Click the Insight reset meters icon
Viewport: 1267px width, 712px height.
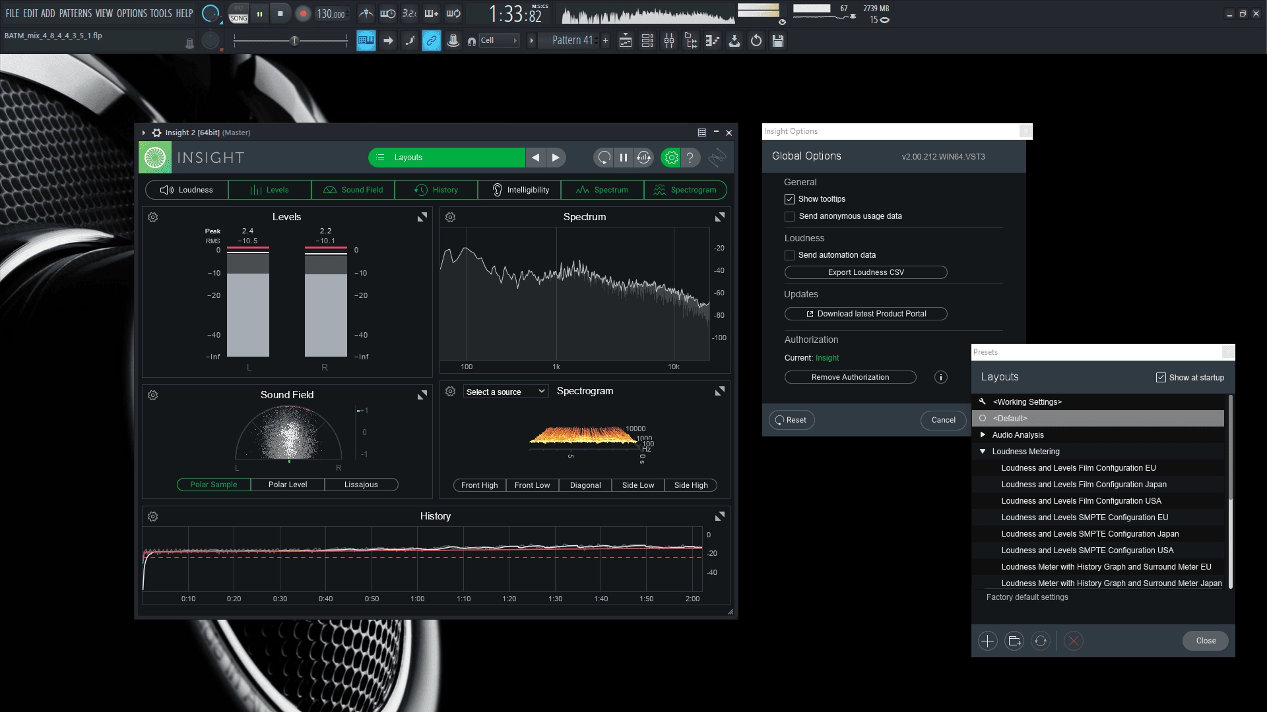tap(603, 158)
